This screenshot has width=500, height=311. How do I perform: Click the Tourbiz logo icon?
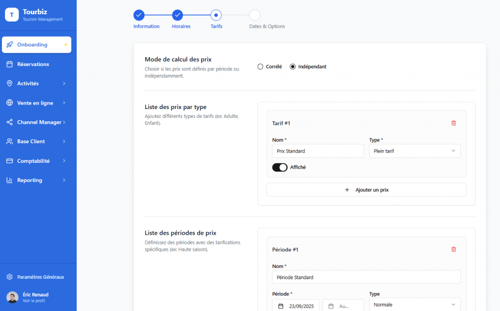[x=12, y=15]
